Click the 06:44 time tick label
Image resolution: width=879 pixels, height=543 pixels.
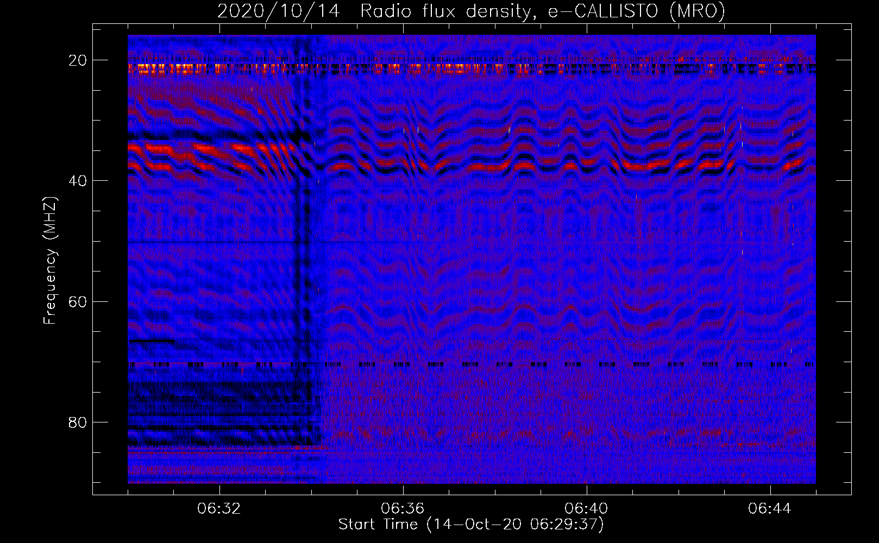770,508
